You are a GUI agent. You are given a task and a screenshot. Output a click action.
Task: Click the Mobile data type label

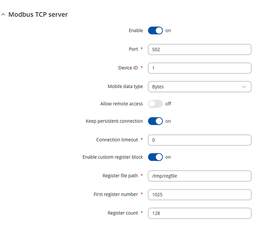[125, 86]
